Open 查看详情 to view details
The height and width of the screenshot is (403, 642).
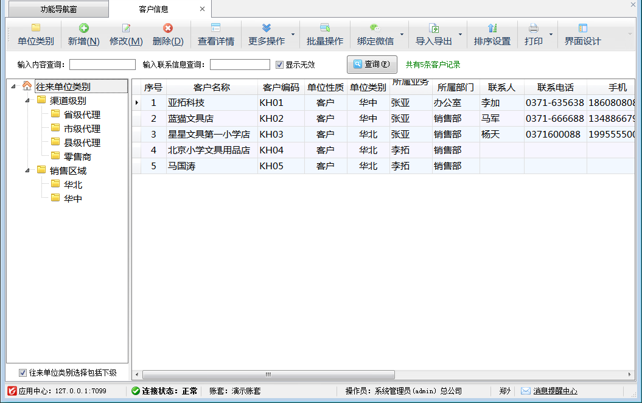point(216,28)
